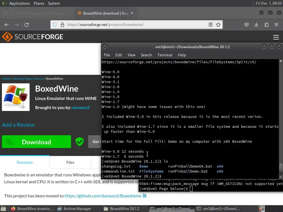Open terminal Search menu
Screen dimensions: 283x212
point(146,55)
